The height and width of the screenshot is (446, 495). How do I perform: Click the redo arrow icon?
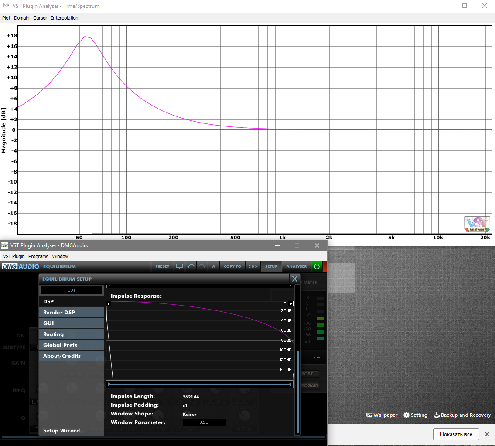(202, 266)
